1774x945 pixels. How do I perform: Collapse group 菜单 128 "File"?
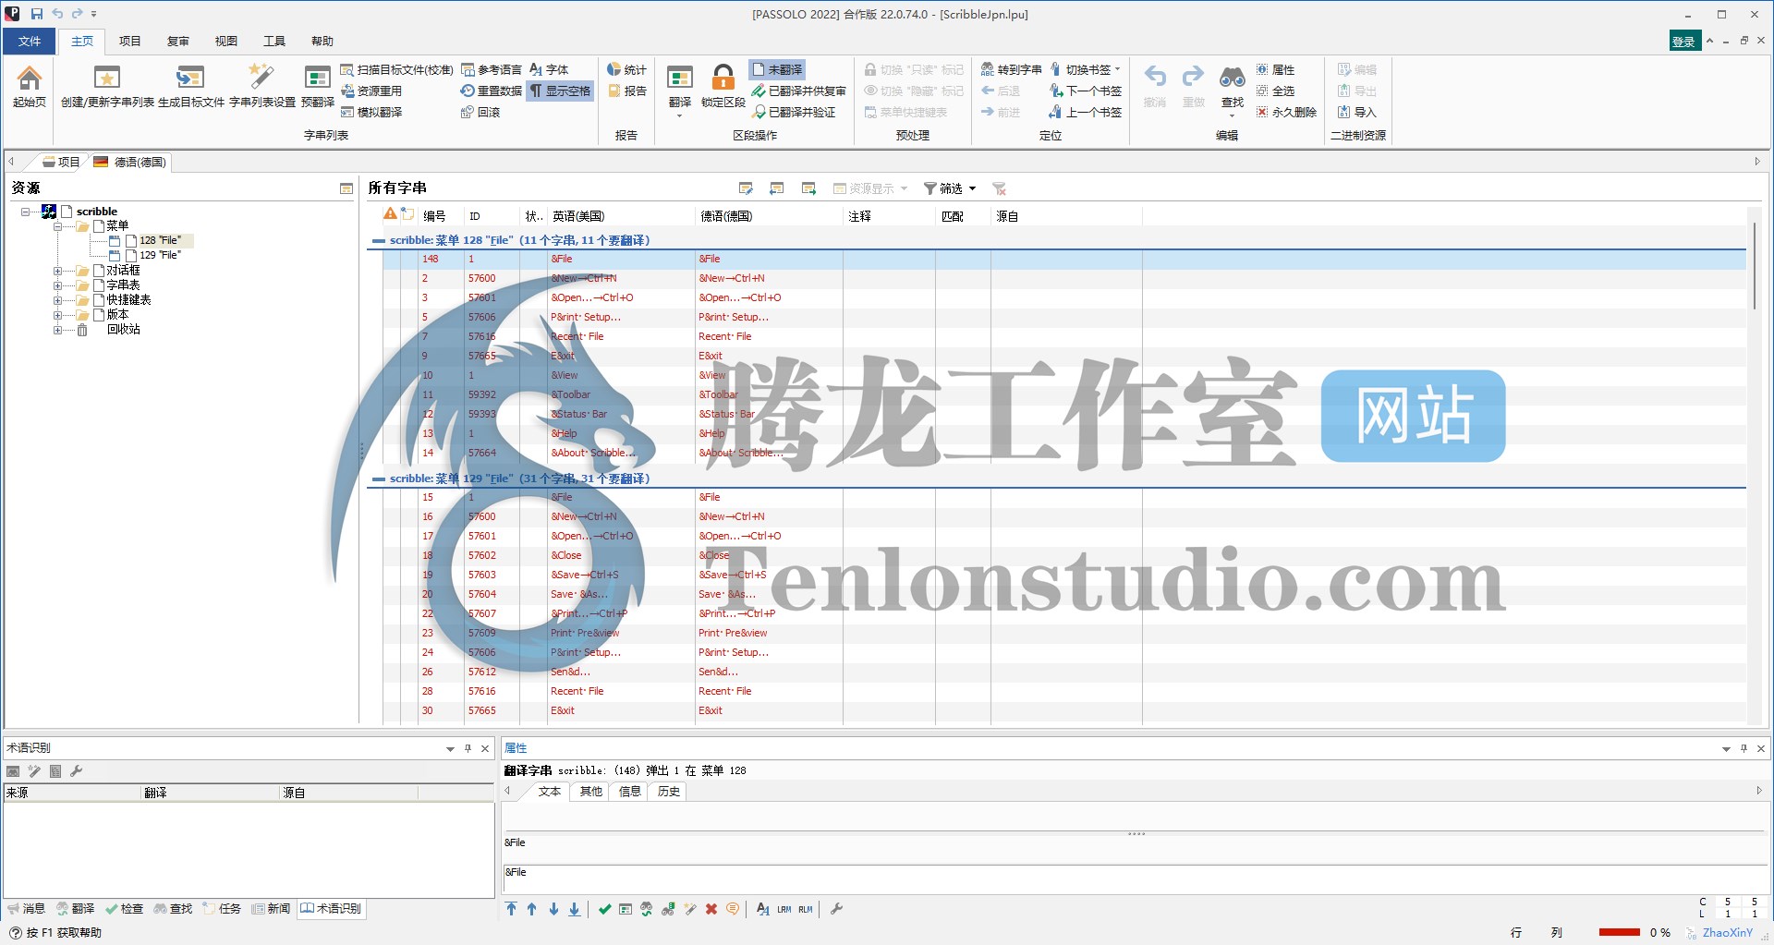[x=378, y=240]
